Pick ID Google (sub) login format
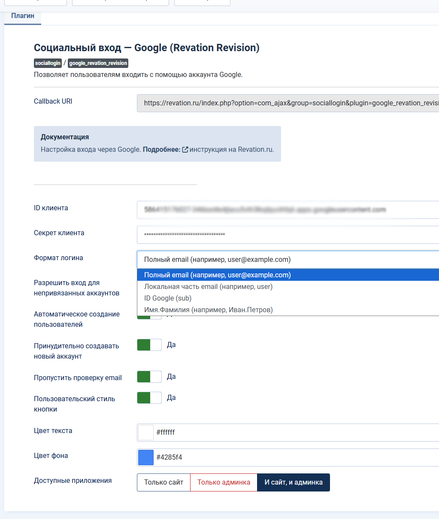 tap(288, 298)
